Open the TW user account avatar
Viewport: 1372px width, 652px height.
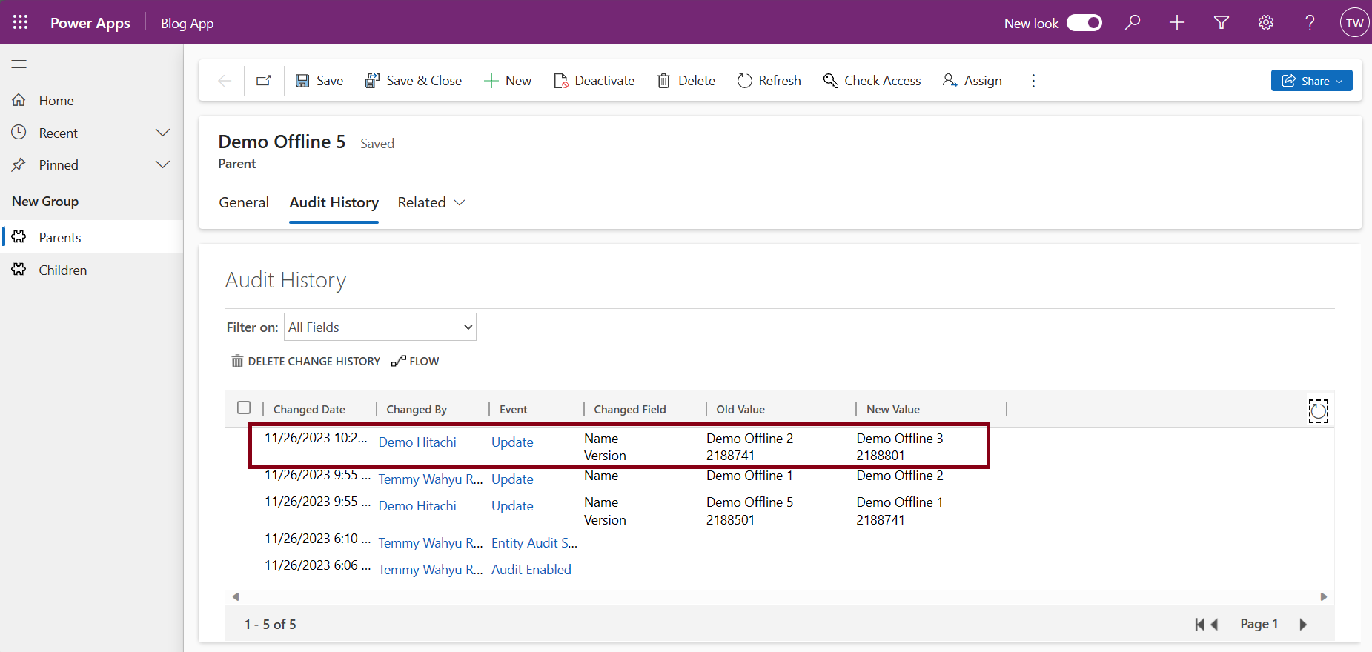(x=1354, y=22)
